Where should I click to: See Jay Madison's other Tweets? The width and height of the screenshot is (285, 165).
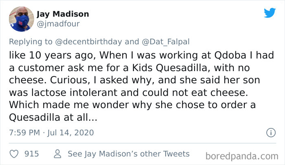pyautogui.click(x=128, y=154)
